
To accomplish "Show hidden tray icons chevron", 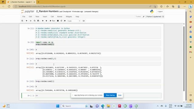I will click(x=158, y=106).
